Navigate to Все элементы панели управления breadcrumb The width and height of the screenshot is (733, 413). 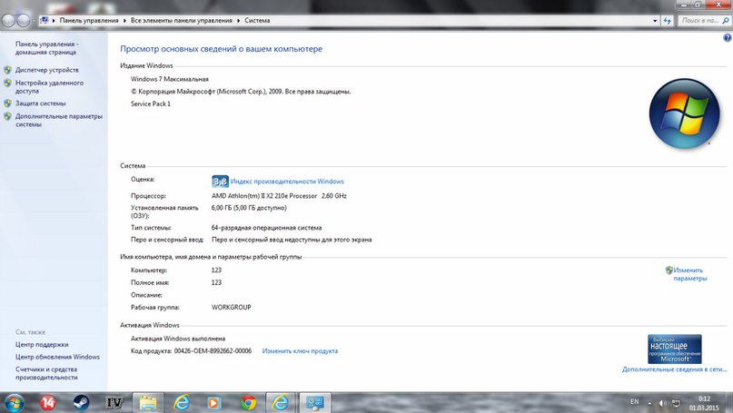coord(182,21)
